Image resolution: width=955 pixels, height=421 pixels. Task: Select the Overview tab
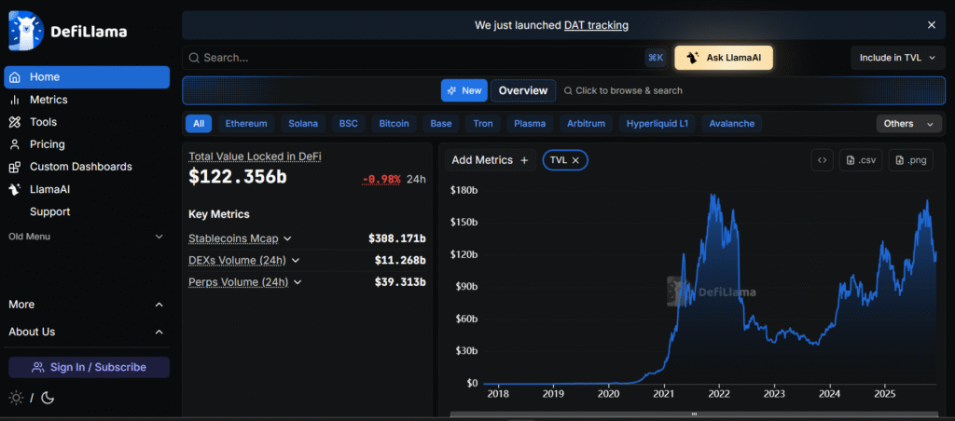click(523, 90)
